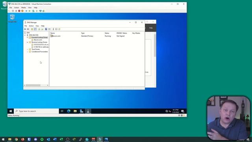This screenshot has width=252, height=142.
Task: Select the DNS-BACON server node
Action: tap(33, 35)
